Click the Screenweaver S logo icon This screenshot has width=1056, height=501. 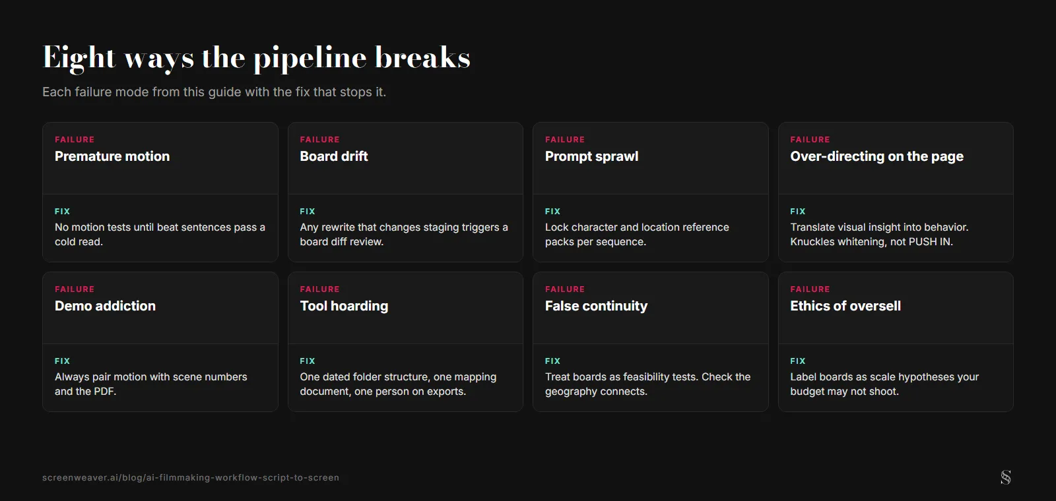pos(1005,477)
